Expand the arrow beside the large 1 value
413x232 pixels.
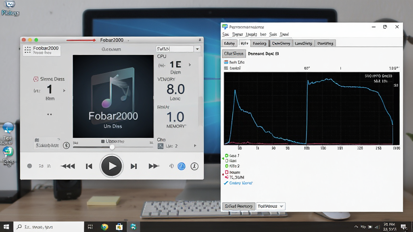tap(64, 91)
